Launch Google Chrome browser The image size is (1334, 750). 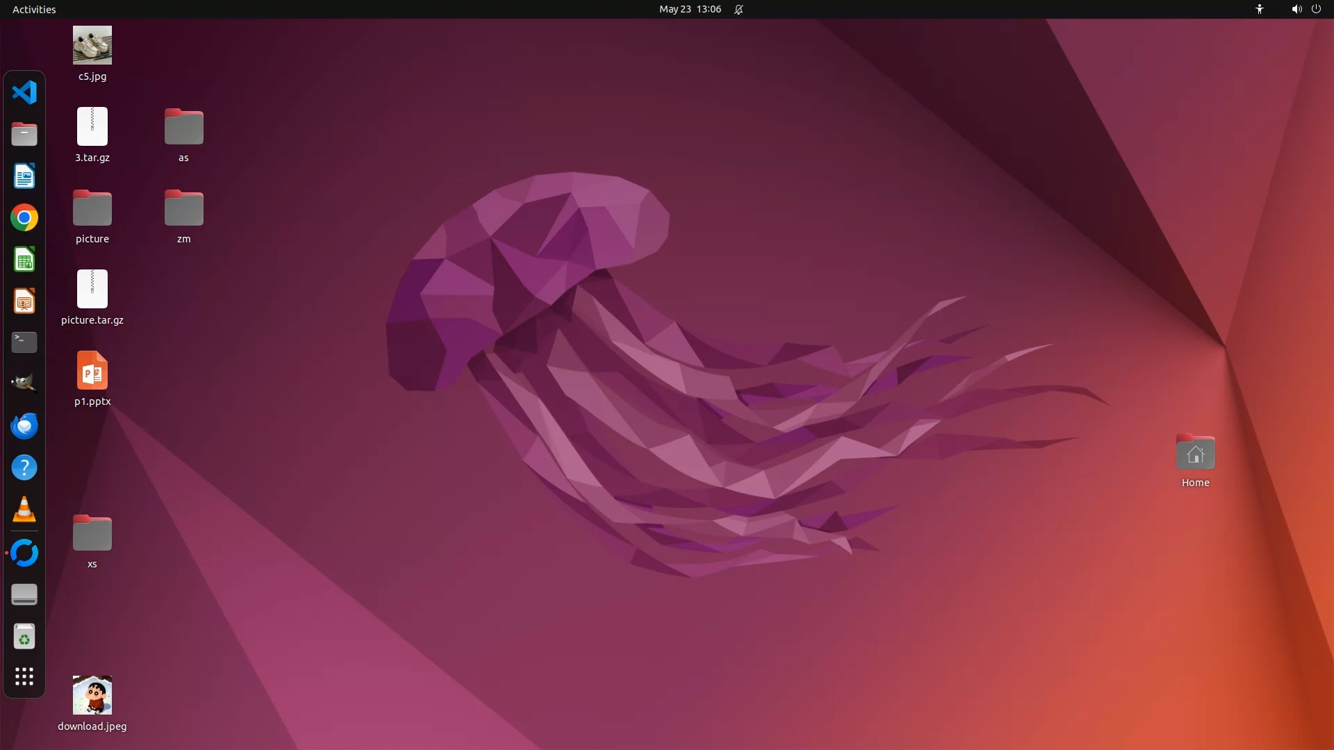[x=24, y=218]
